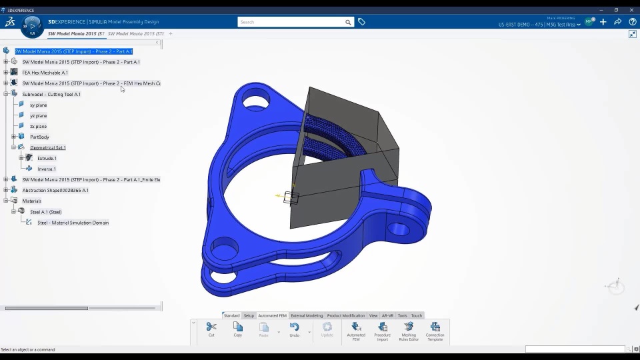
Task: Click the view orientation compass
Action: click(615, 287)
